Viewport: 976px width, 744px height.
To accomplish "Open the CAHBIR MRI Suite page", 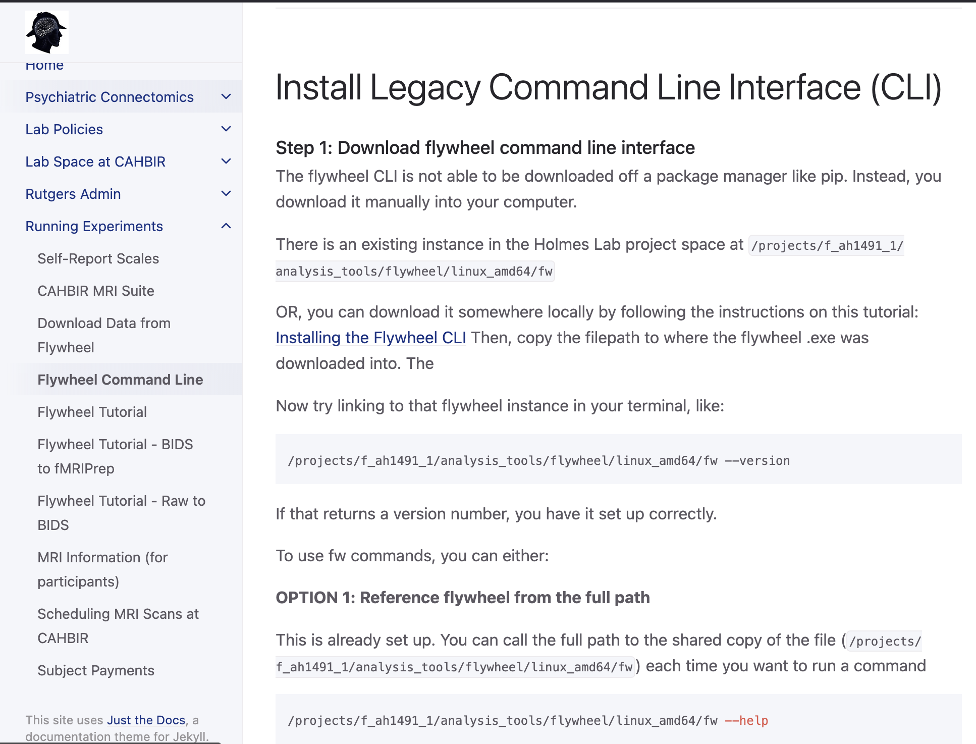I will click(x=95, y=290).
